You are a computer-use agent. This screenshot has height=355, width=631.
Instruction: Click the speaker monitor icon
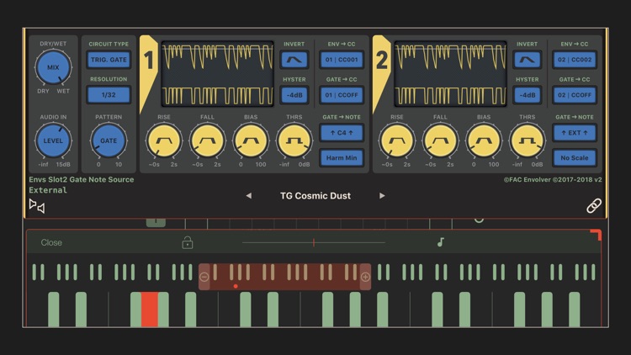(x=37, y=205)
